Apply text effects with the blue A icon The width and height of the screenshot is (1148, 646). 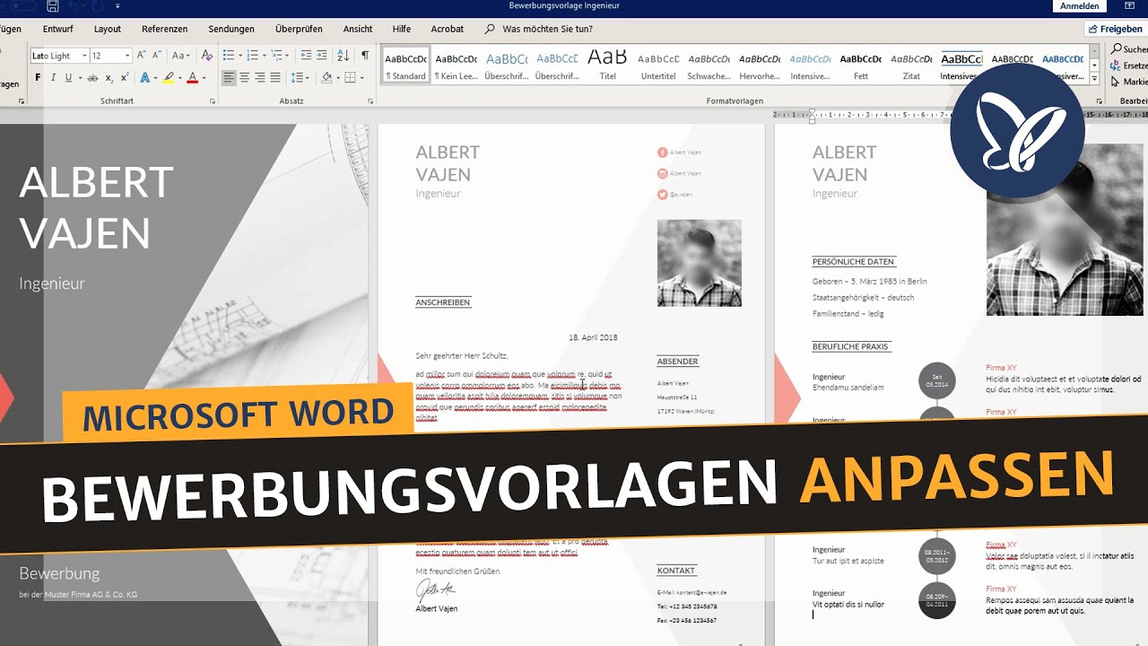point(143,78)
